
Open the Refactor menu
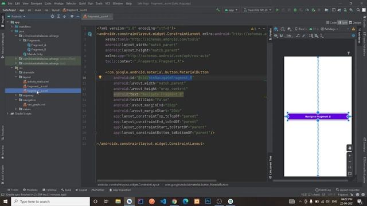[x=71, y=3]
